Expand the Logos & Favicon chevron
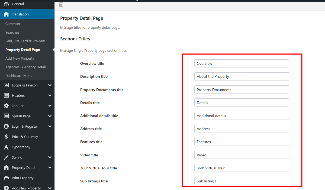 coord(50,85)
